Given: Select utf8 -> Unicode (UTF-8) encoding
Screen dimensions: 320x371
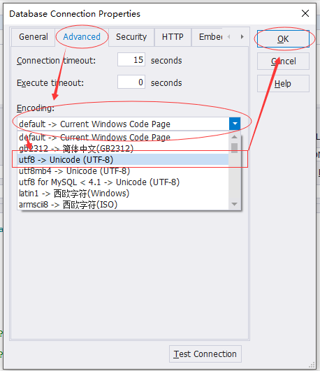Looking at the screenshot, I should point(123,159).
